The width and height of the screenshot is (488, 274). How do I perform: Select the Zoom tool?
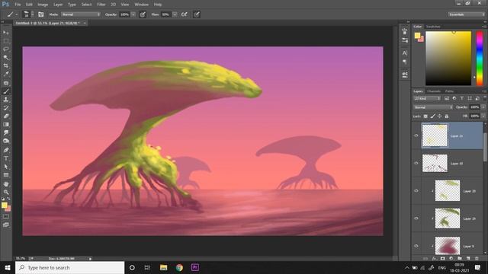pyautogui.click(x=6, y=192)
